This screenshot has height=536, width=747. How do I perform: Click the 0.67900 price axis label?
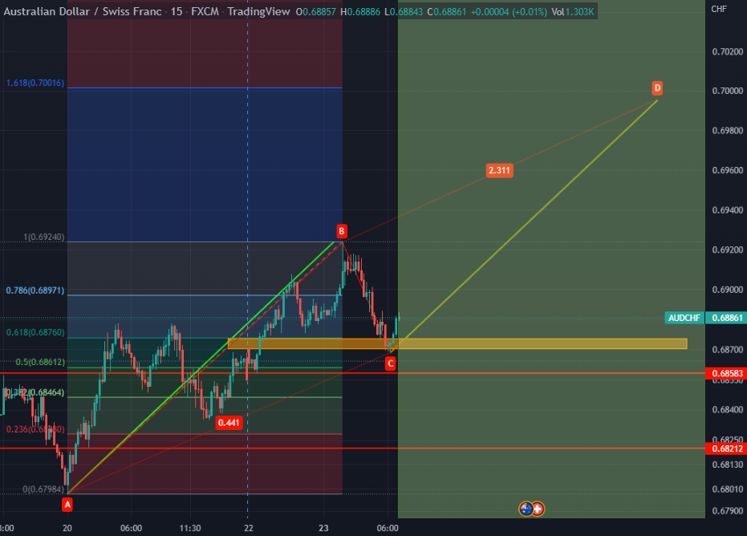[x=728, y=511]
